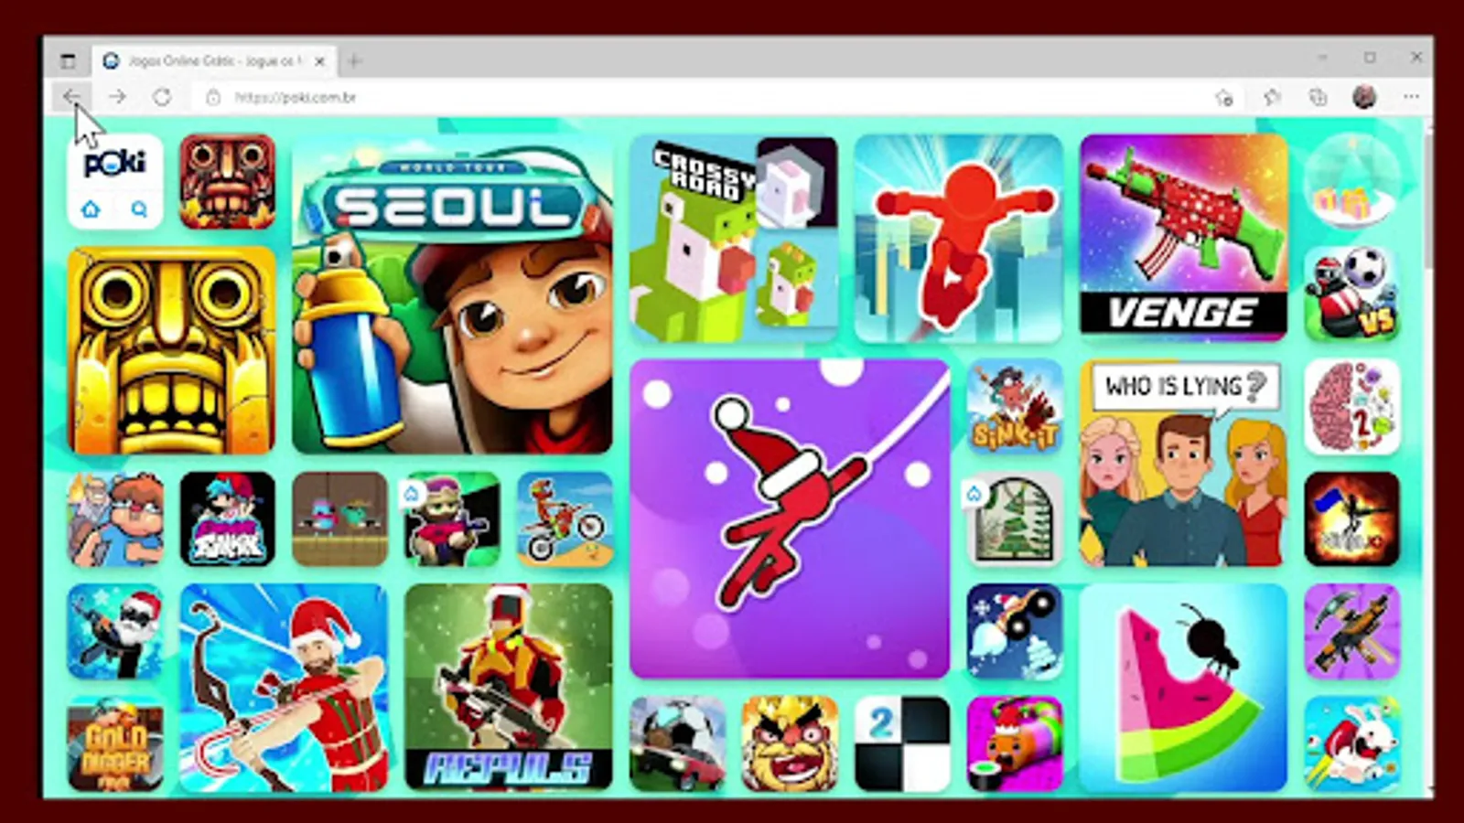Open the Santa stickman swing game tile
Screen dimensions: 1464x823
[790, 518]
